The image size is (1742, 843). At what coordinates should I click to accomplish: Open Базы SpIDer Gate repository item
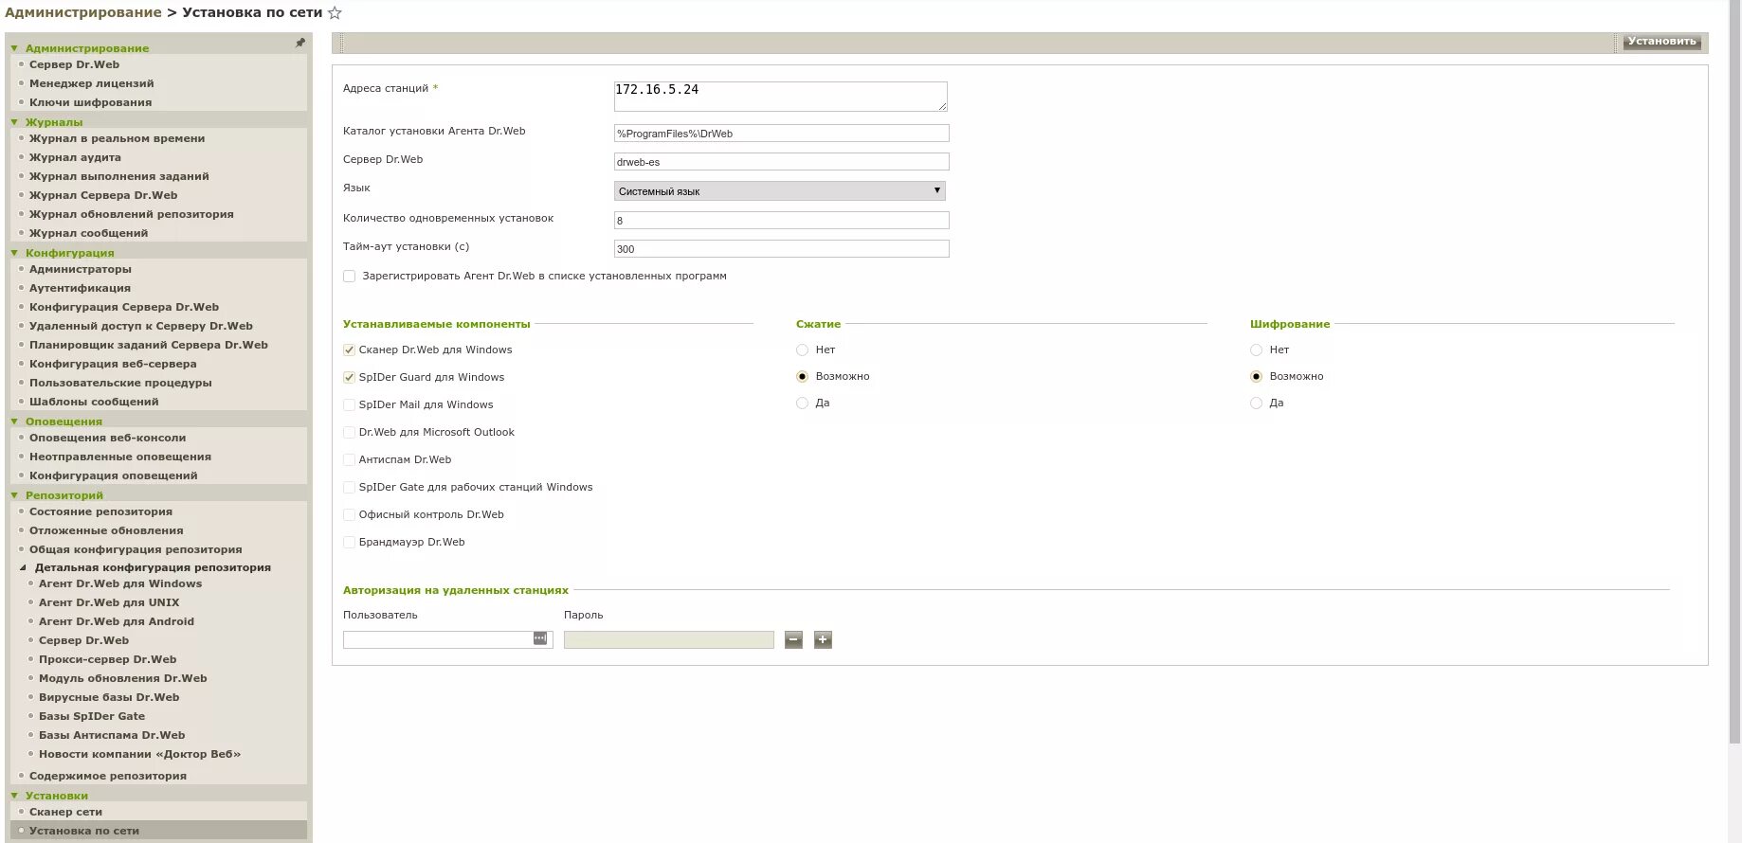pos(92,716)
